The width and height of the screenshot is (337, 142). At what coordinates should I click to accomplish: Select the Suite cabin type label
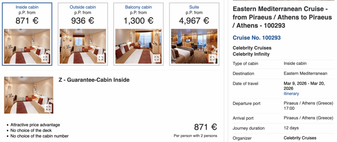[194, 7]
